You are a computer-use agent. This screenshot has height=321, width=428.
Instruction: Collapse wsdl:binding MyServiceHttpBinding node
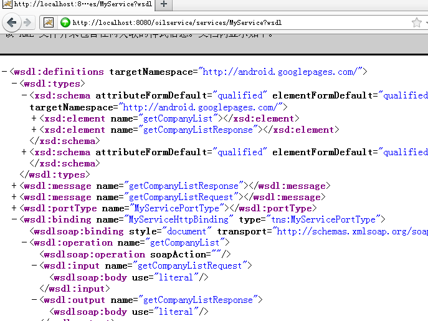point(14,219)
